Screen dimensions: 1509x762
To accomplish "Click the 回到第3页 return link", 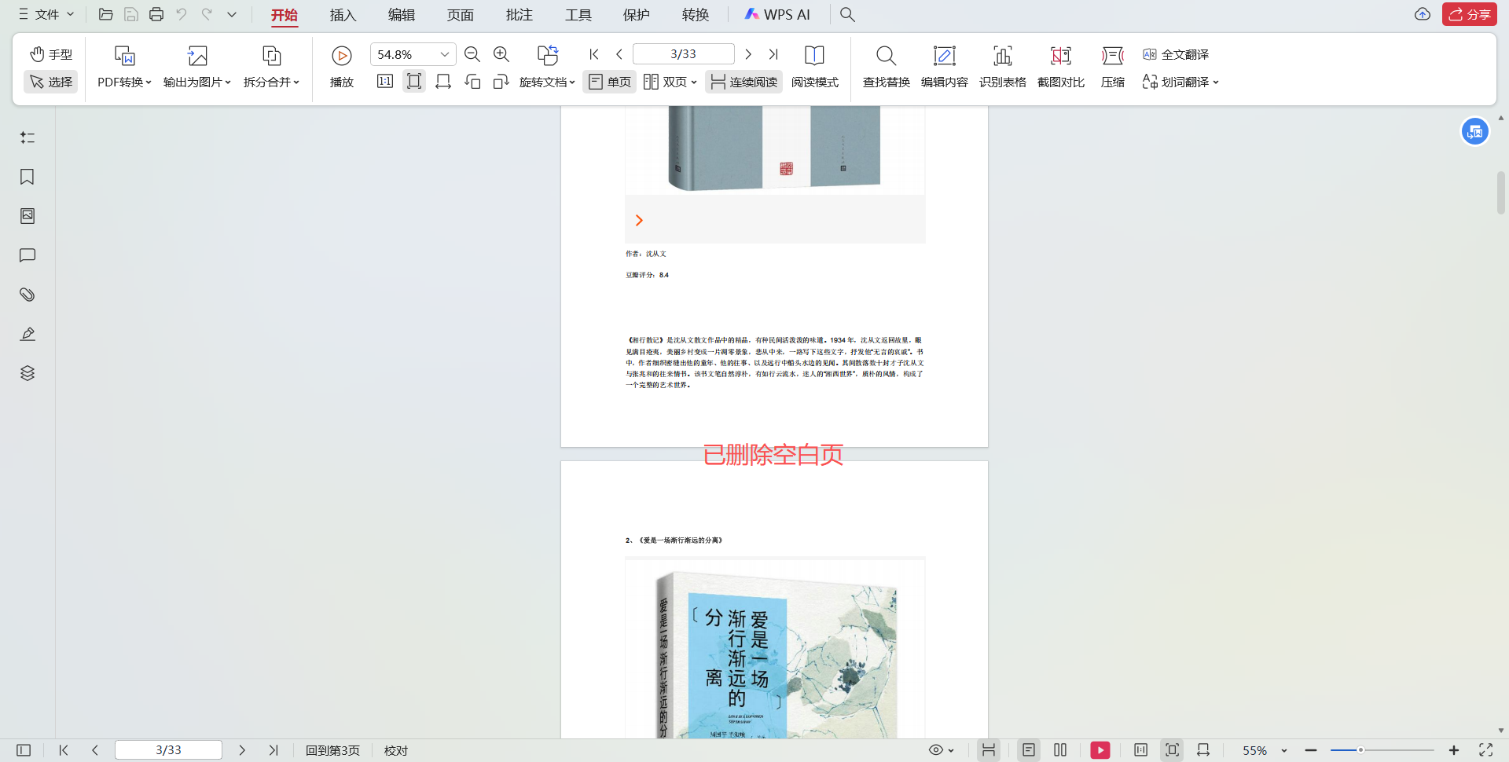I will [332, 750].
